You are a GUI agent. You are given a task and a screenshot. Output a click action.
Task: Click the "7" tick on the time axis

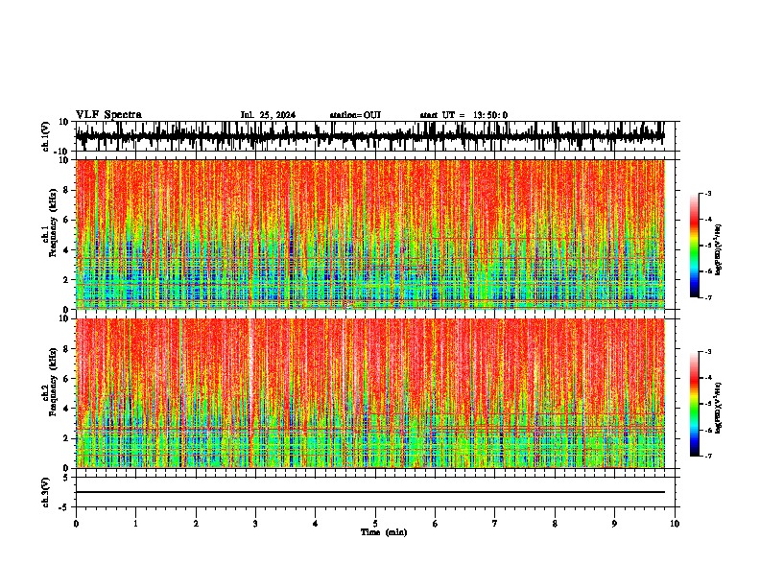coord(495,524)
